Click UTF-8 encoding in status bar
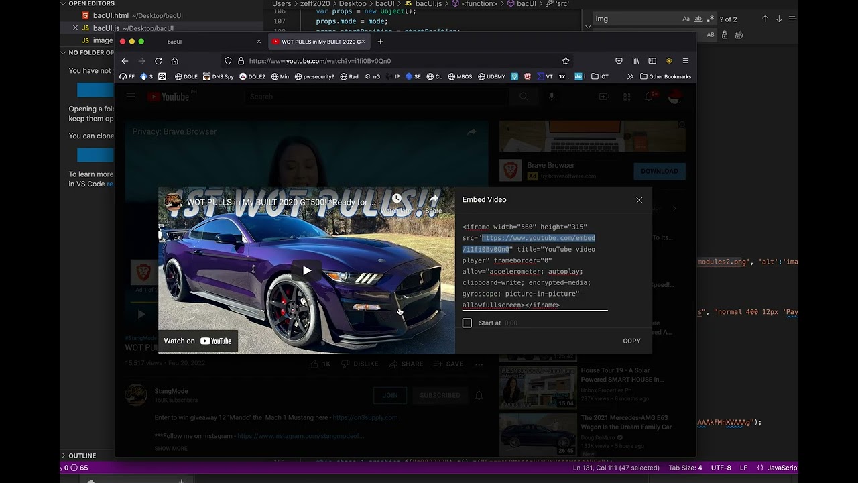The height and width of the screenshot is (483, 858). [x=721, y=468]
